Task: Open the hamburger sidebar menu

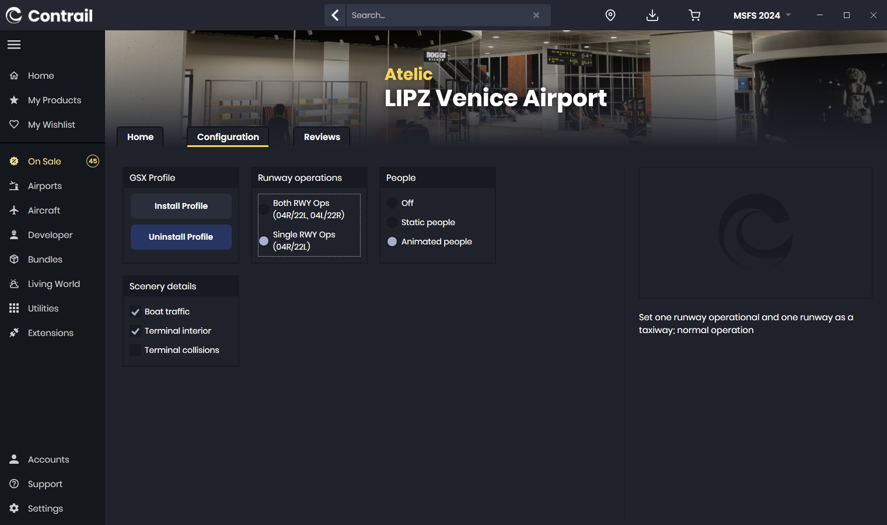Action: pyautogui.click(x=14, y=45)
